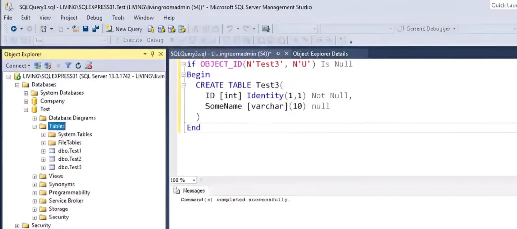The height and width of the screenshot is (229, 517).
Task: Collapse the Test database node
Action: click(x=26, y=109)
